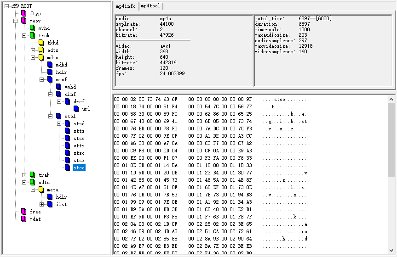This screenshot has height=257, width=397.
Task: Collapse the dinf node
Action: [x=51, y=94]
